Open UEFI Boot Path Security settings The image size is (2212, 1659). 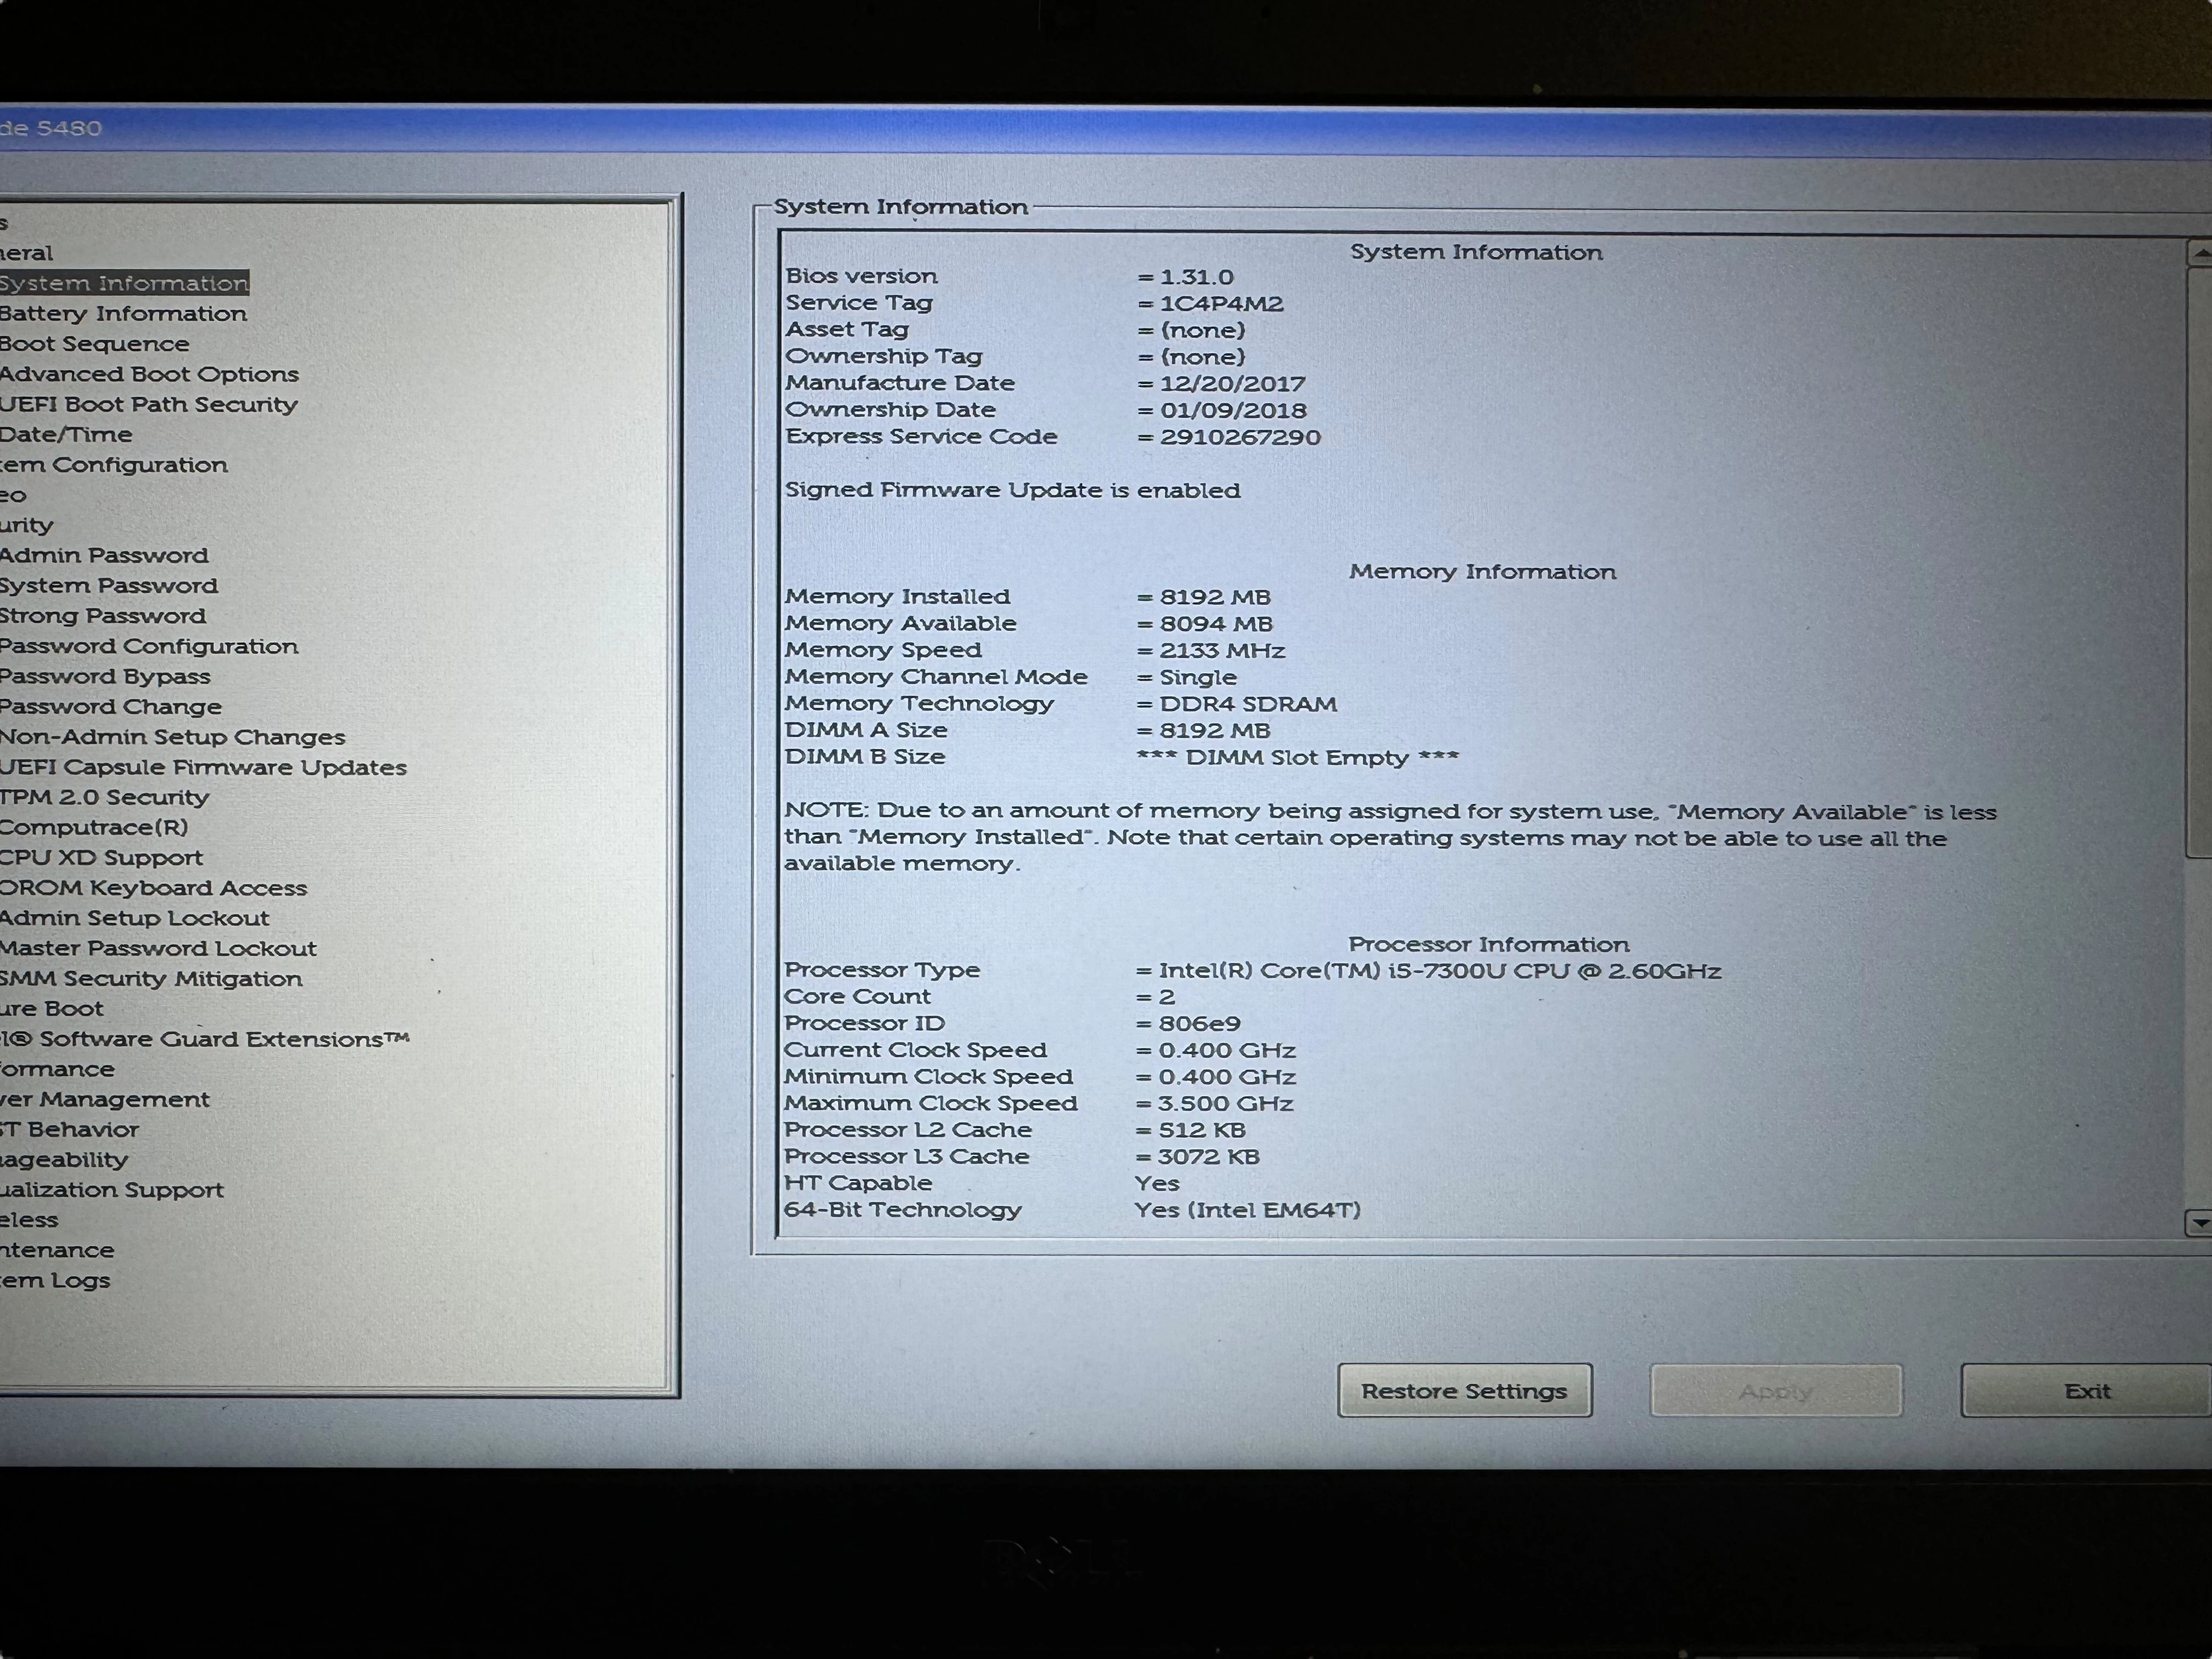pyautogui.click(x=148, y=405)
